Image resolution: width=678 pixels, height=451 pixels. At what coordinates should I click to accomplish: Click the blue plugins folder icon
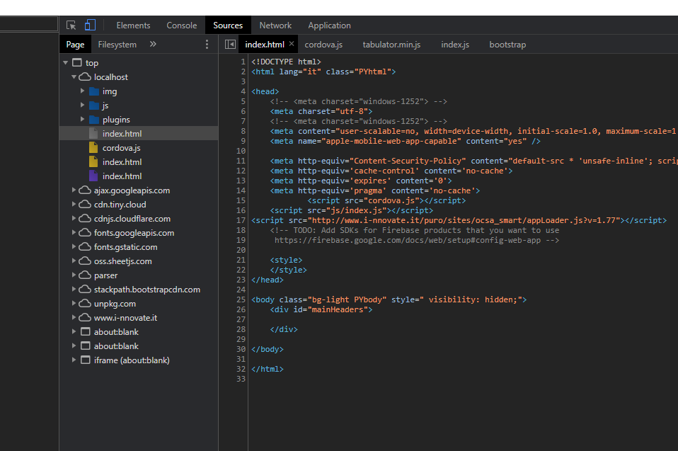[94, 119]
